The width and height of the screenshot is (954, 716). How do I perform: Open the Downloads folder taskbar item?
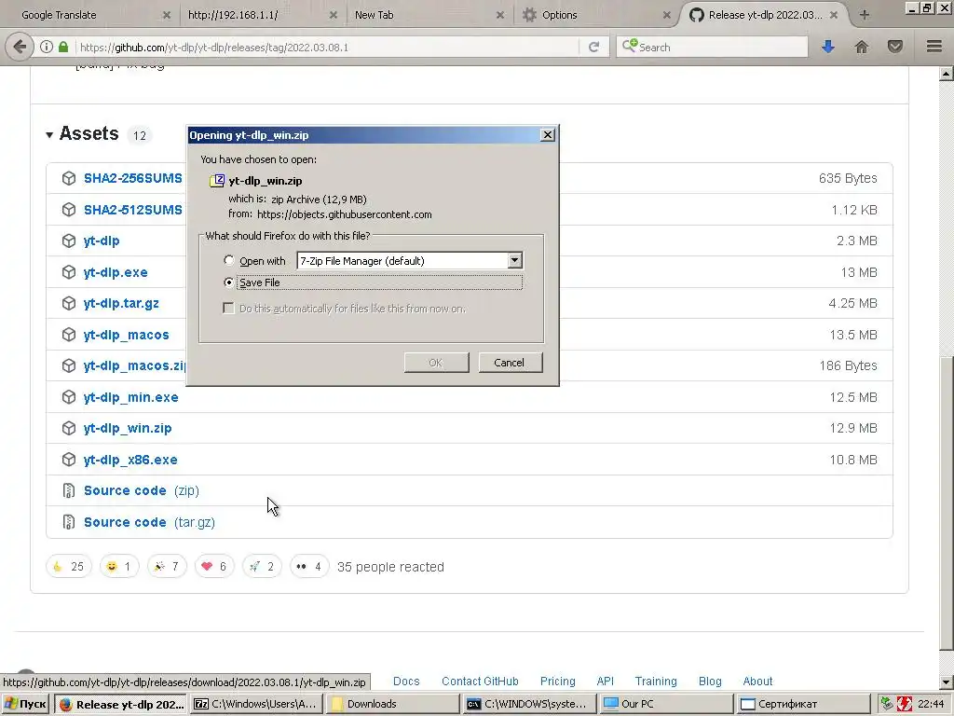pos(392,705)
